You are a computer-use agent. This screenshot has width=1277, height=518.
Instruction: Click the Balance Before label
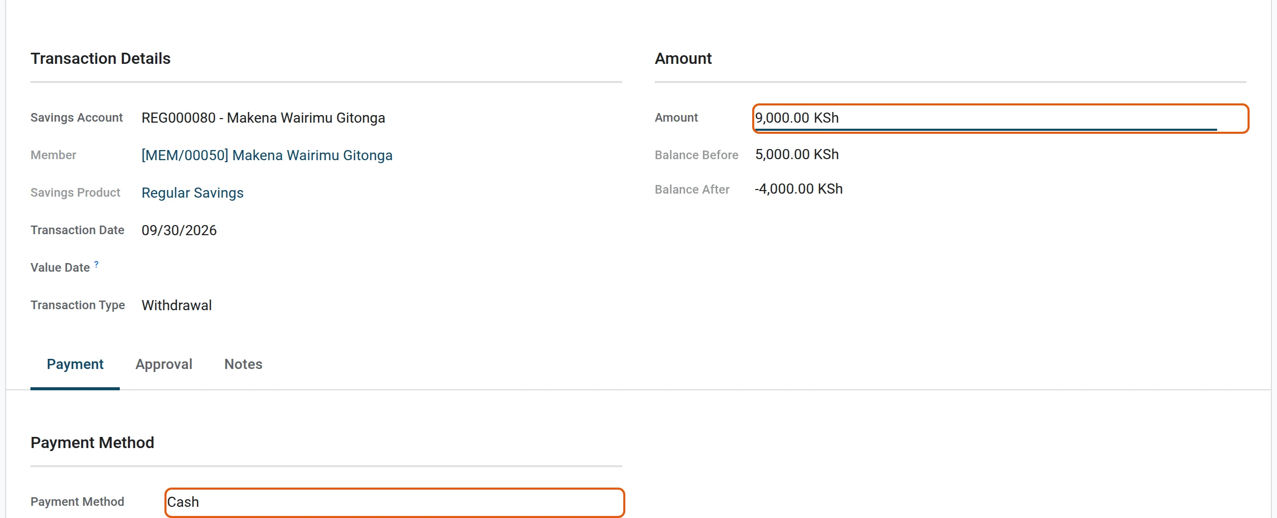click(x=696, y=155)
